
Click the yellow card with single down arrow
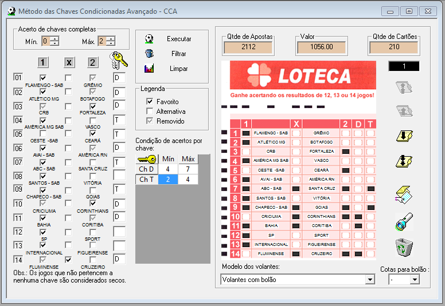click(404, 137)
